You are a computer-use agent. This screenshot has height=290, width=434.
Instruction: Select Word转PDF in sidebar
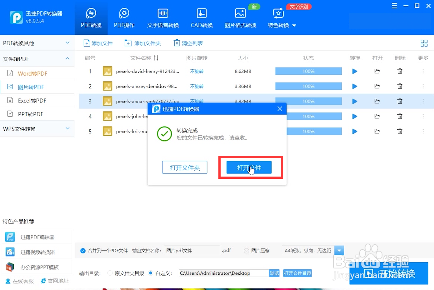[x=37, y=73]
